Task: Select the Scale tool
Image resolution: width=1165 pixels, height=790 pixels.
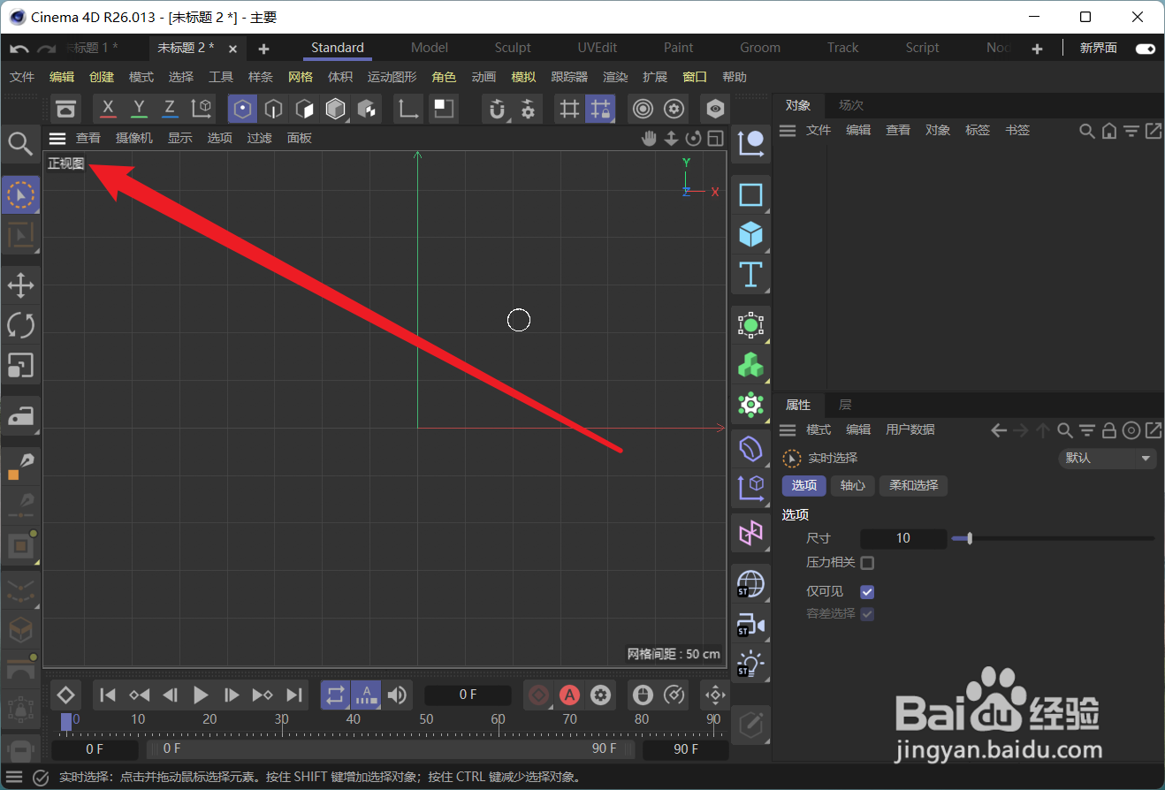Action: point(19,366)
